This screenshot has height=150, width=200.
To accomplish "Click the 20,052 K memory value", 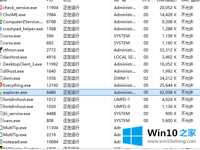I will pyautogui.click(x=168, y=8).
